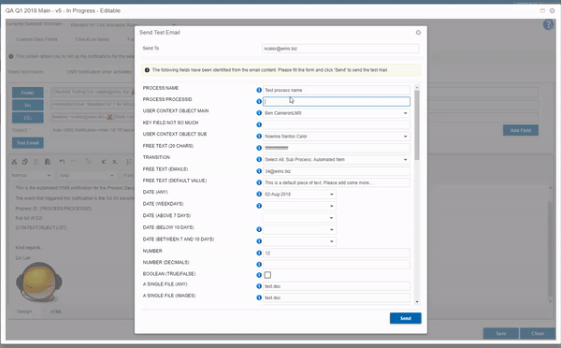Open USER CONTEXT OBJECT MAIN dropdown

[x=406, y=113]
